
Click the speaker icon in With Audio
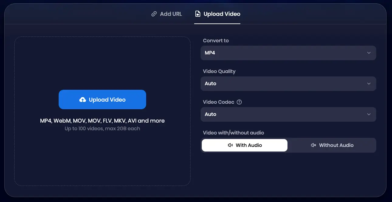point(230,145)
